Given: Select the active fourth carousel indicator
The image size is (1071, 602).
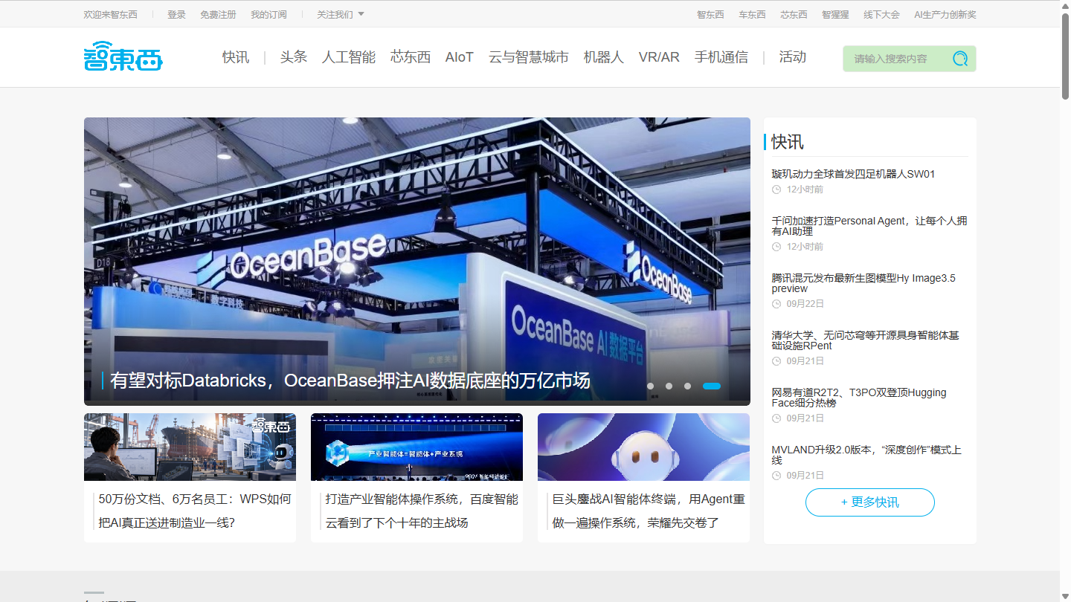Looking at the screenshot, I should coord(712,386).
